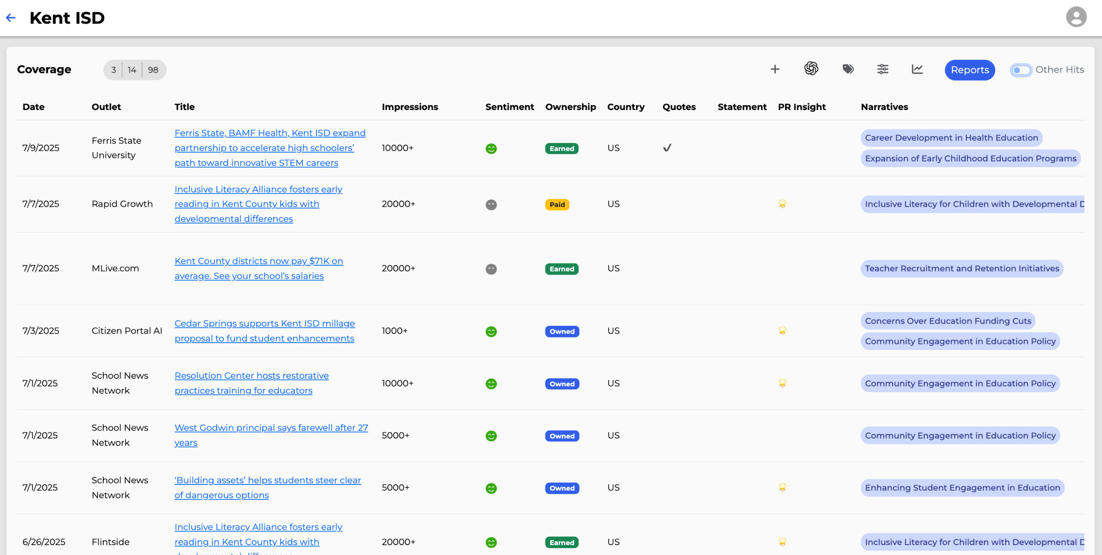
Task: Click neutral sentiment icon for MLive.com row
Action: (491, 269)
